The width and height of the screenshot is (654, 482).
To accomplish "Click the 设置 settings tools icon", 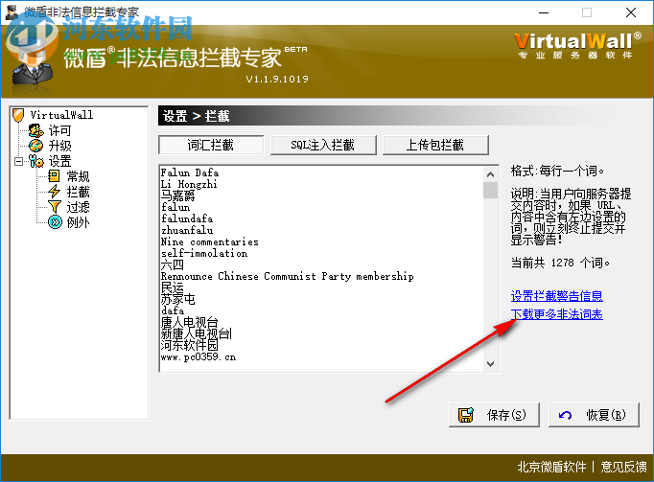I will coord(36,161).
